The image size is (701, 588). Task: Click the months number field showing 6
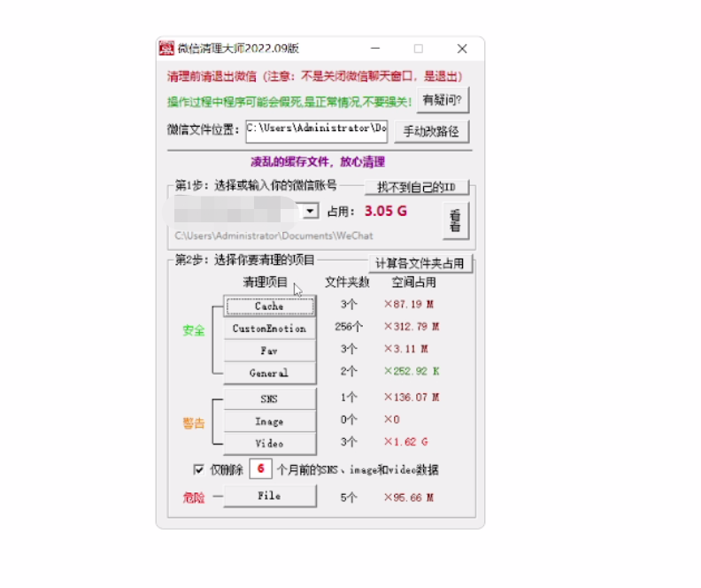260,469
